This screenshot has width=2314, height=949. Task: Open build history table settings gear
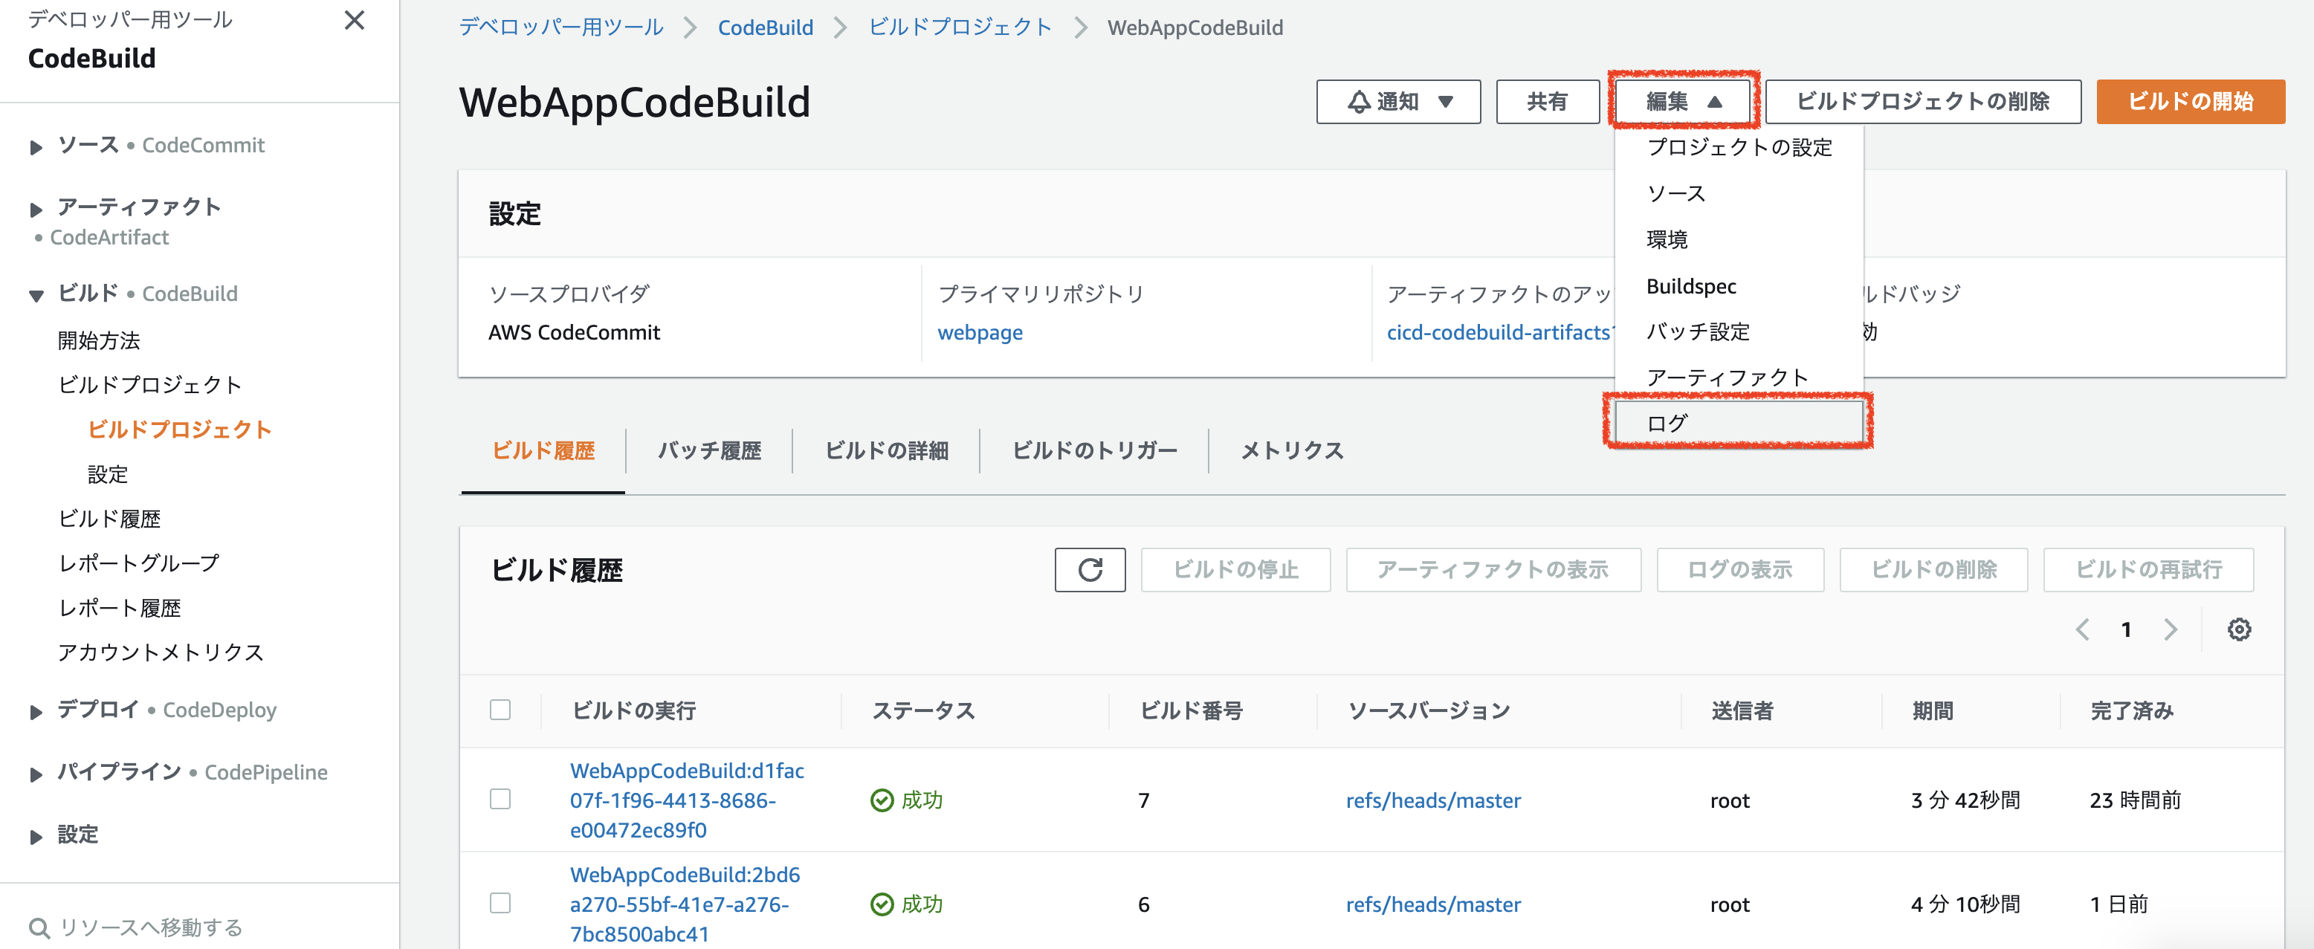pyautogui.click(x=2238, y=629)
